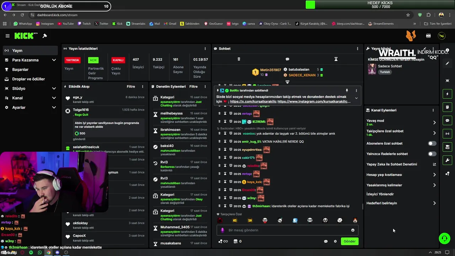Select the AS emote in quick emote row
This screenshot has width=455, height=256.
coord(235,220)
